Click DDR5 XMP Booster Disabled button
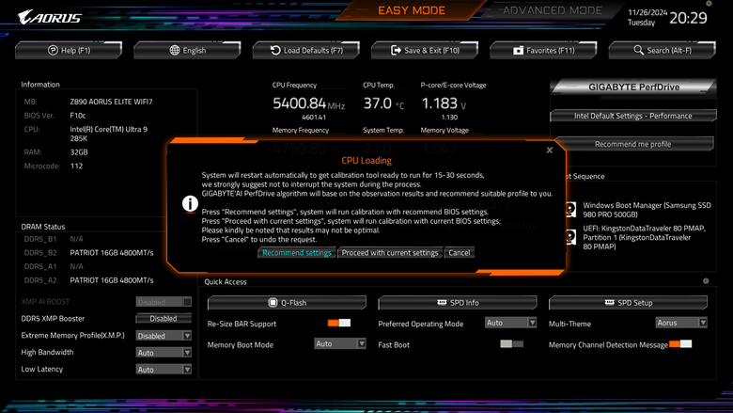The image size is (733, 413). click(x=164, y=319)
